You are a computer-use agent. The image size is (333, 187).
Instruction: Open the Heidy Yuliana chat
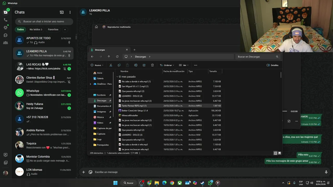pyautogui.click(x=43, y=106)
